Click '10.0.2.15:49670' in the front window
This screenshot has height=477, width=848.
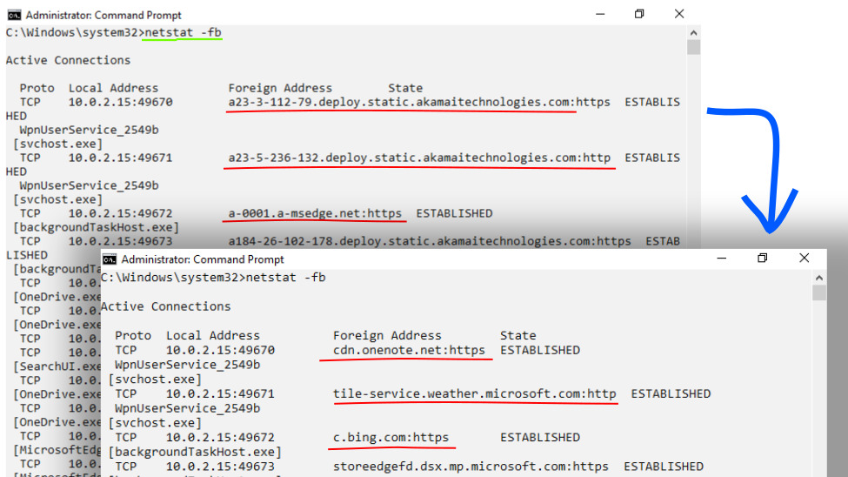coord(220,350)
